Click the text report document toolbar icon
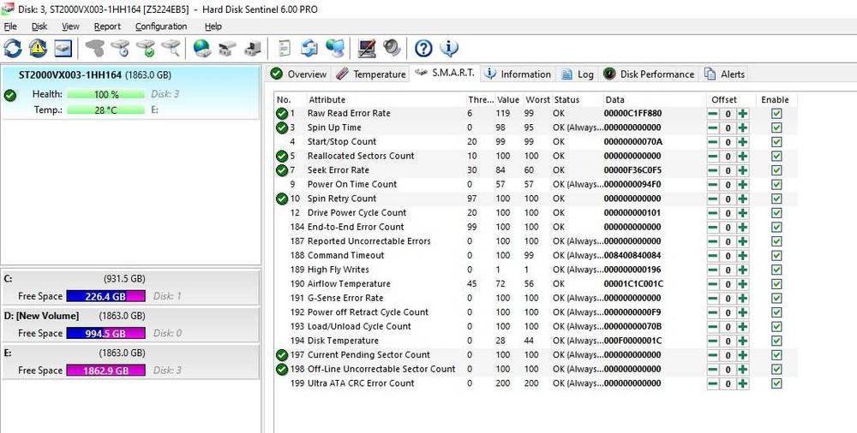This screenshot has height=433, width=857. click(285, 48)
